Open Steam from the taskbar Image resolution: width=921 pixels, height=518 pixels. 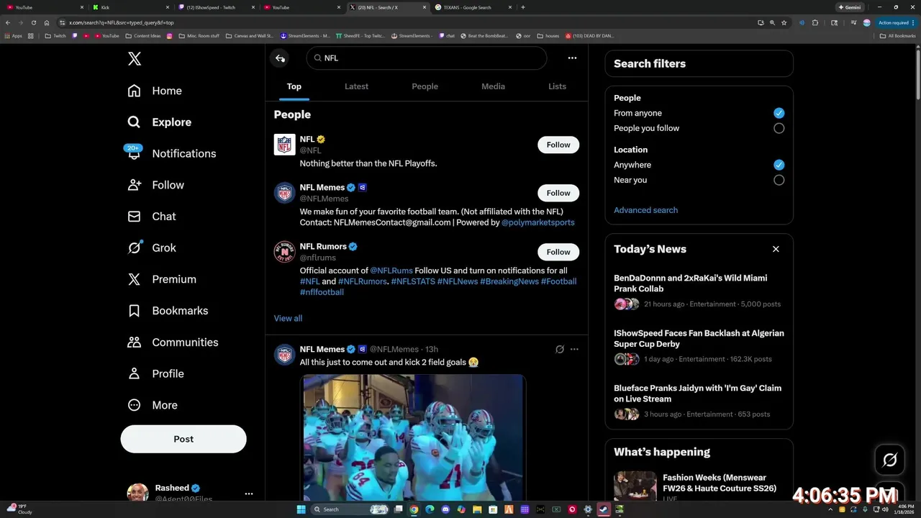(x=603, y=509)
